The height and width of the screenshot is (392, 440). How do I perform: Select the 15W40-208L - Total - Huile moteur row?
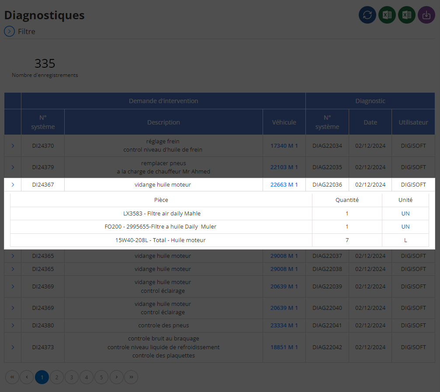[219, 240]
